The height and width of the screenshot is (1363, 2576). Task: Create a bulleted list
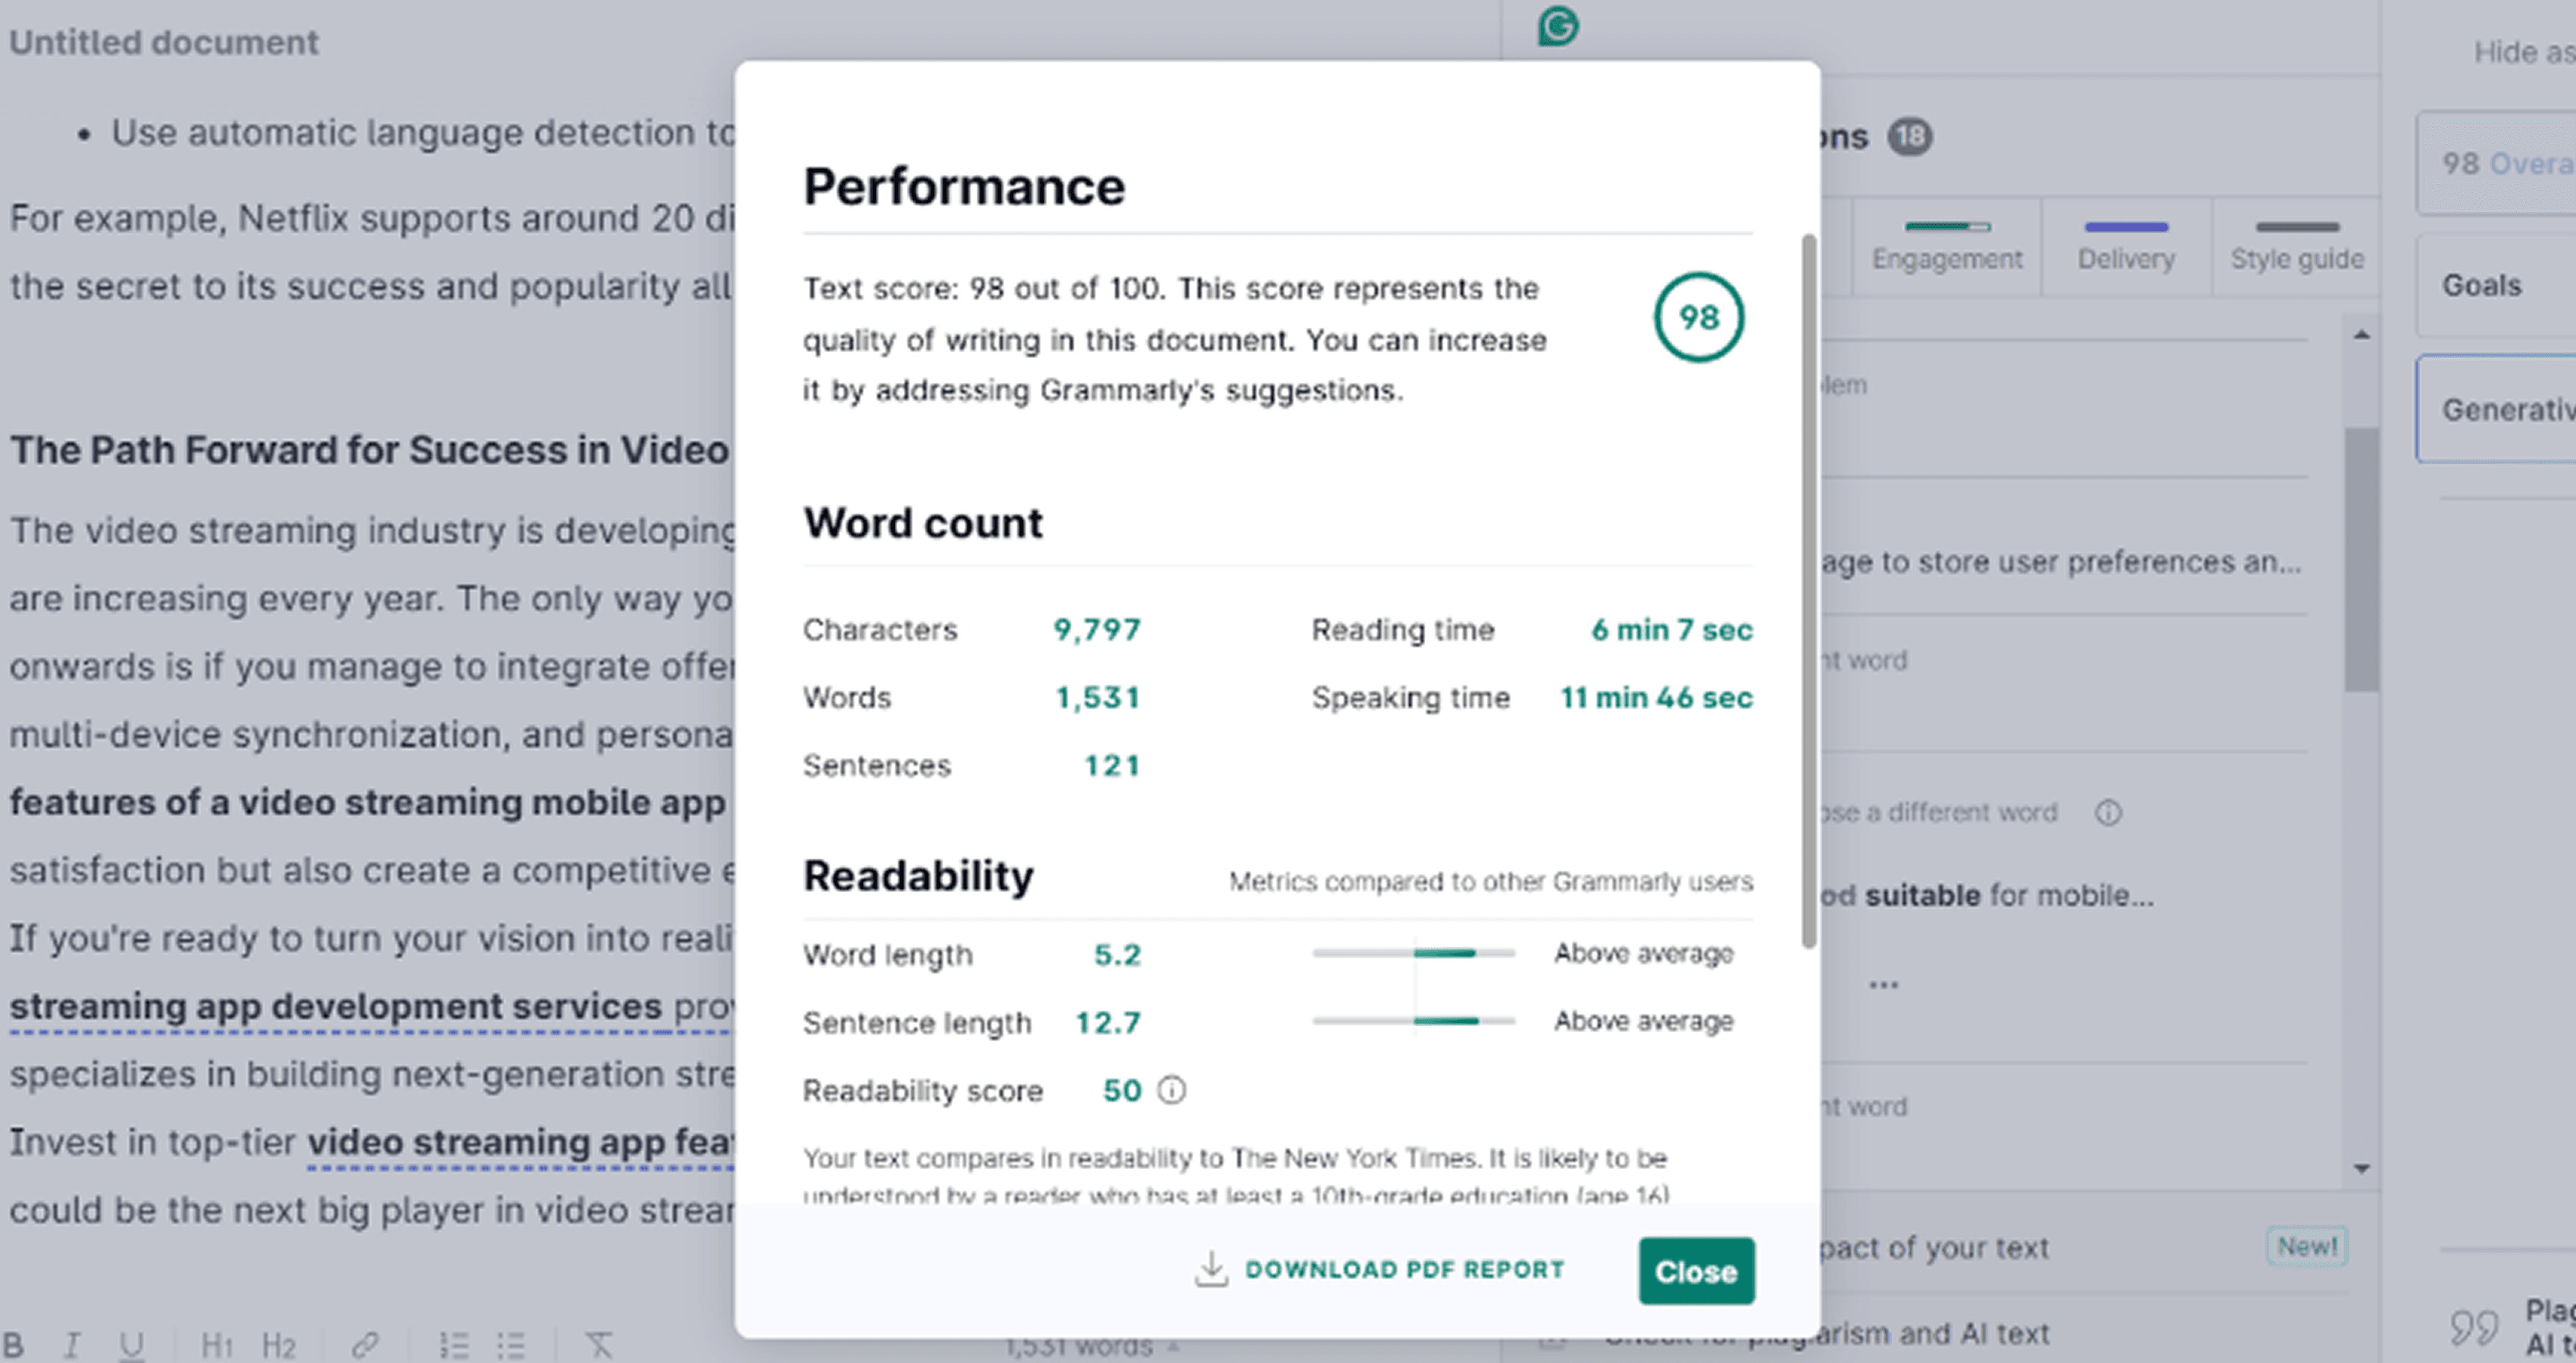coord(511,1345)
